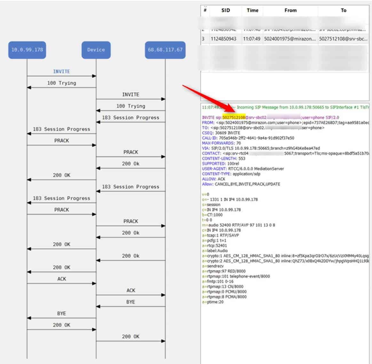This screenshot has width=372, height=364.
Task: Click the s=session SDP line
Action: [x=211, y=204]
